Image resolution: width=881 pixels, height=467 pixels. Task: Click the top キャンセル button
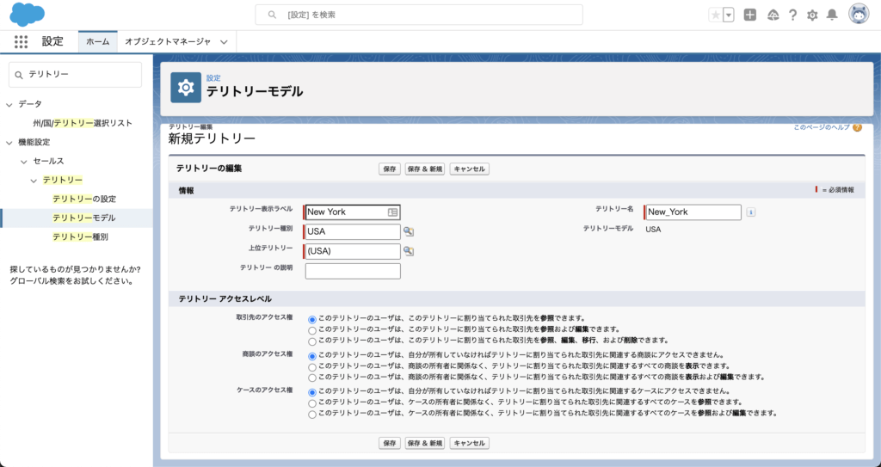point(469,169)
